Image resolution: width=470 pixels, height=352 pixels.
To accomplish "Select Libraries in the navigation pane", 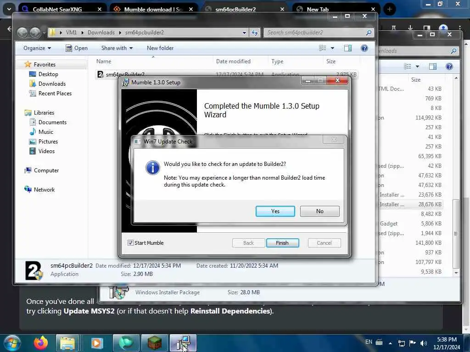I will pyautogui.click(x=44, y=113).
